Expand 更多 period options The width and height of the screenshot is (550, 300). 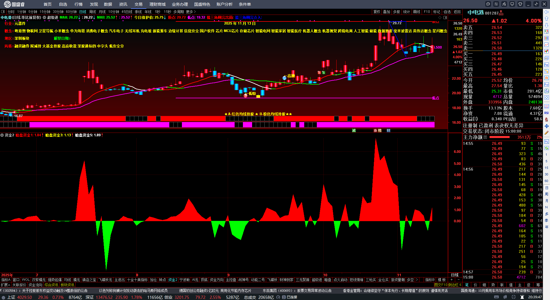[x=191, y=12]
